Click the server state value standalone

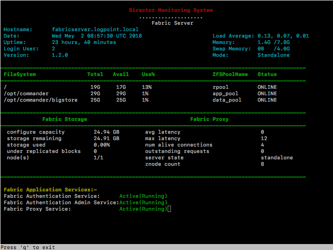[x=277, y=158]
